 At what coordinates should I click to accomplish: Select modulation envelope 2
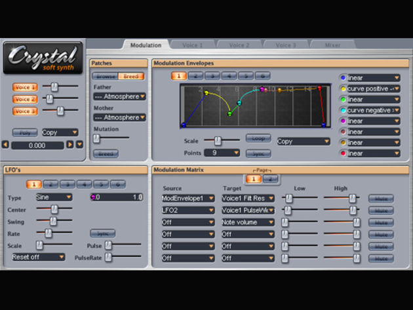(x=196, y=76)
